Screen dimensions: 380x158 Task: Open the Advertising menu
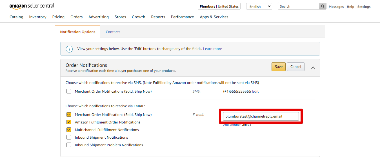pos(99,17)
